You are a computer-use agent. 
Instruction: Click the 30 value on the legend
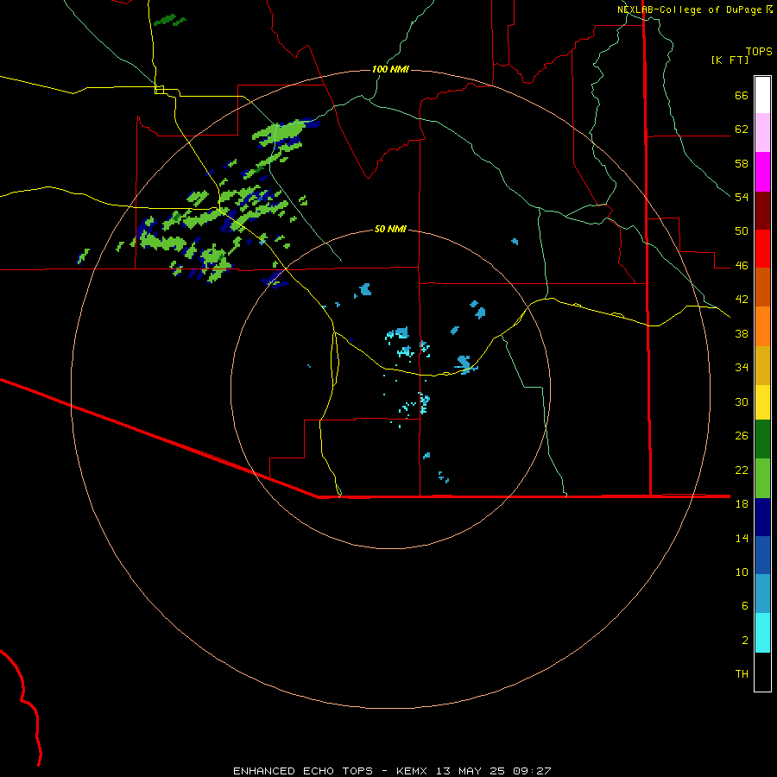pyautogui.click(x=742, y=401)
